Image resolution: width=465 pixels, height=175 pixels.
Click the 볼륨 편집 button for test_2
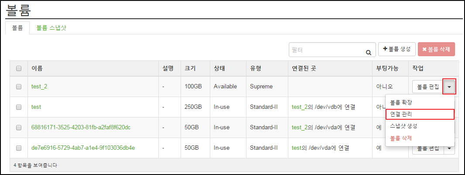tap(428, 87)
